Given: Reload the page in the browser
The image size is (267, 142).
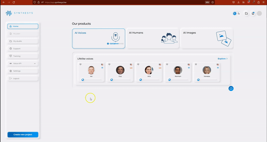Looking at the screenshot, I should 14,2.
